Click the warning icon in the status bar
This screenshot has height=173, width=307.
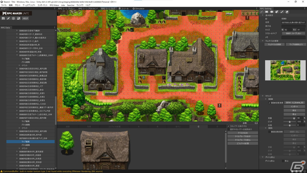[x=2, y=171]
